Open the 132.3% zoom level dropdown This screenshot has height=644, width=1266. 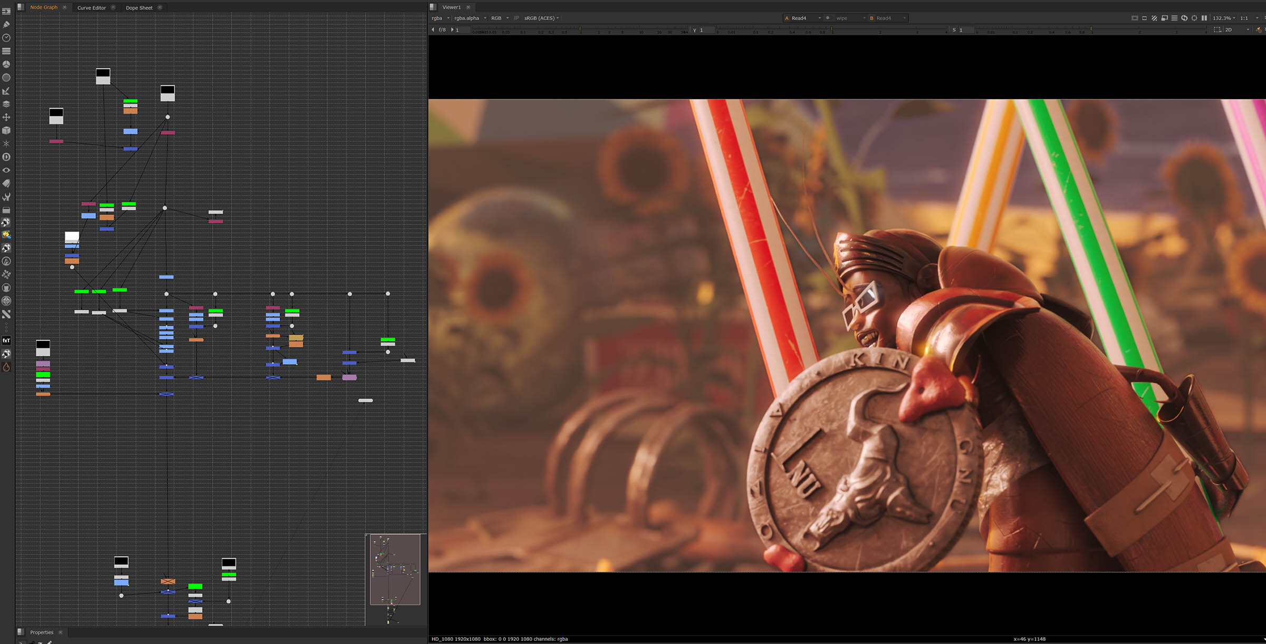pyautogui.click(x=1224, y=18)
